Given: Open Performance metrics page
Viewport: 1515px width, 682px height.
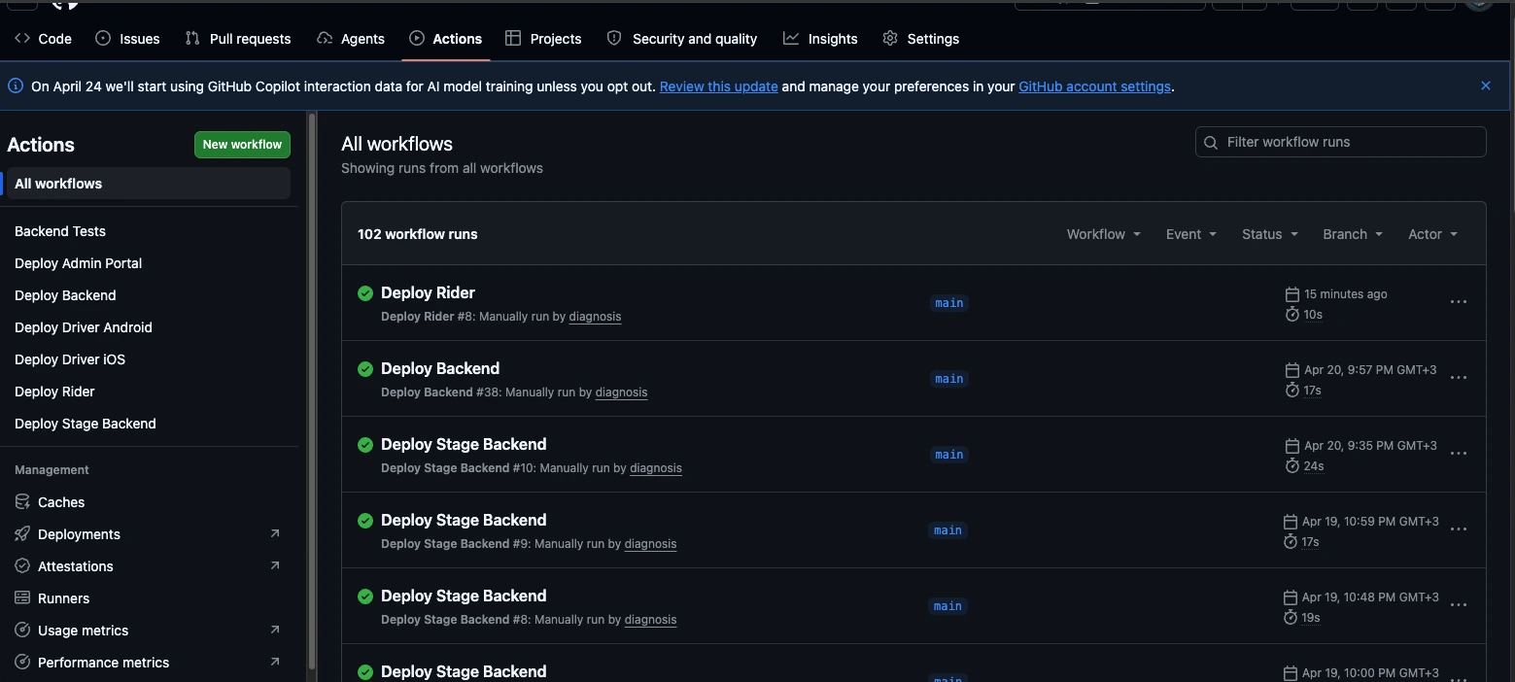Looking at the screenshot, I should [103, 663].
